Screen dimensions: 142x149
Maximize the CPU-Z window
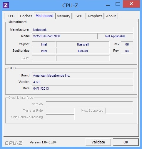click(118, 4)
